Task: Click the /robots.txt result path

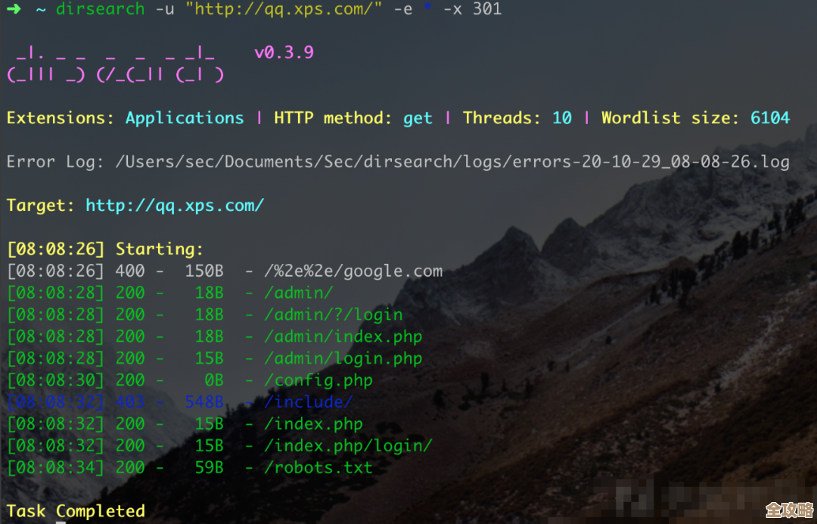Action: click(318, 468)
